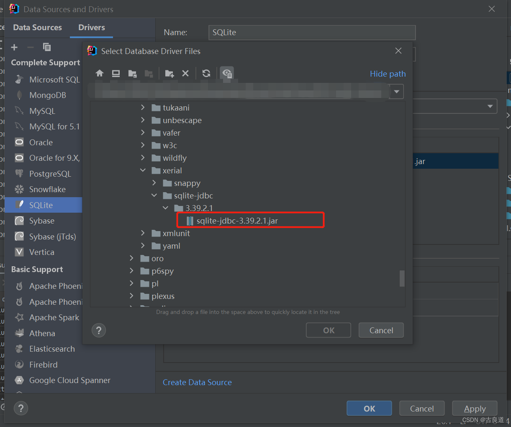The image size is (511, 427).
Task: Expand the unbescape folder
Action: 143,120
